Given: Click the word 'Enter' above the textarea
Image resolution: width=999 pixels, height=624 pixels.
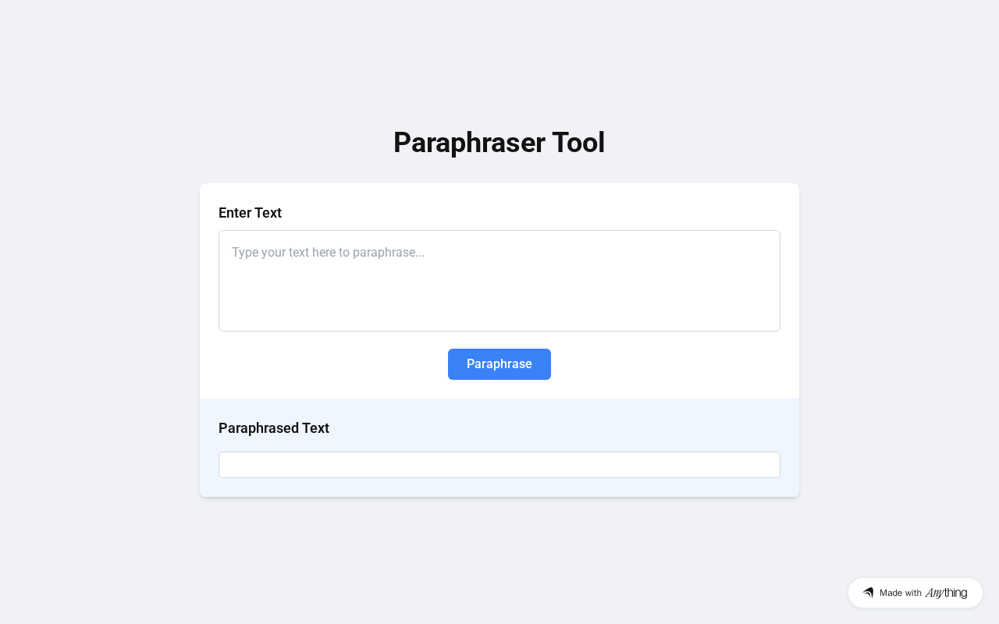Looking at the screenshot, I should point(235,213).
